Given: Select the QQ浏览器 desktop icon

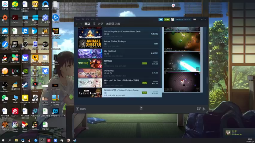Looking at the screenshot, I should click(45, 5).
